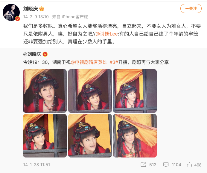Click the gold crown badge beside 刘晓庆
Viewport: 207px width, 173px height.
coord(42,9)
